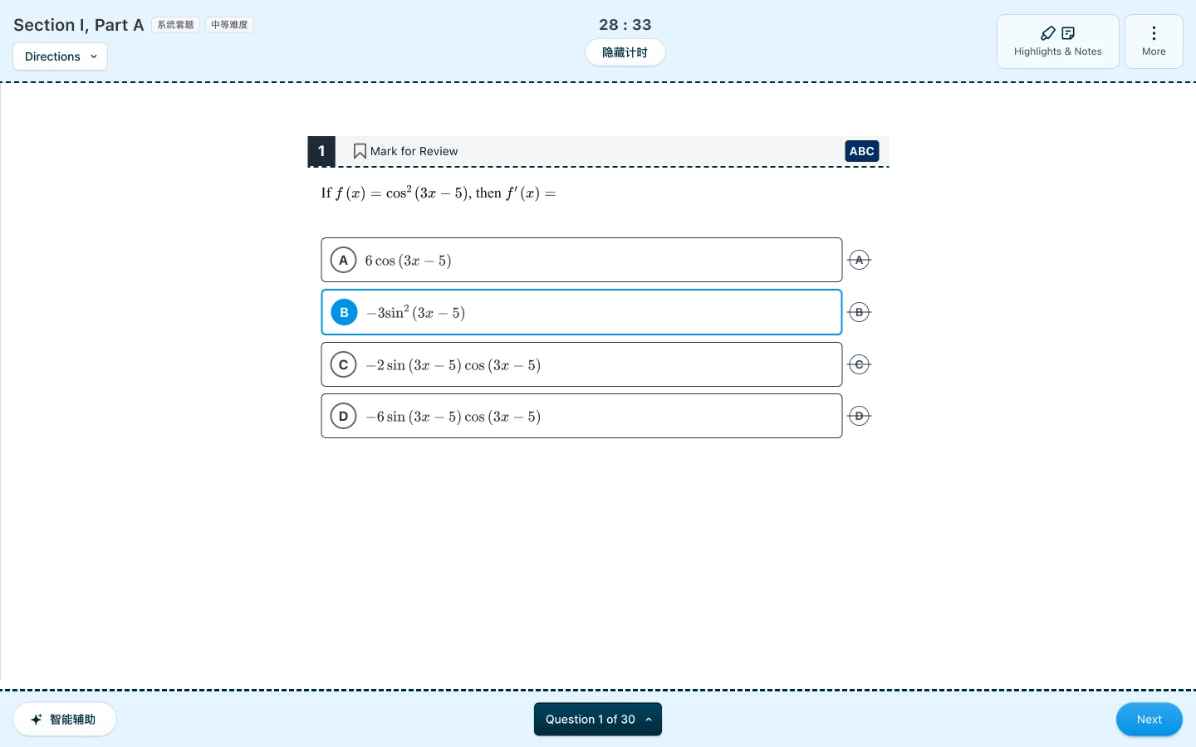This screenshot has height=747, width=1196.
Task: Select the selected B radio circle
Action: [344, 312]
